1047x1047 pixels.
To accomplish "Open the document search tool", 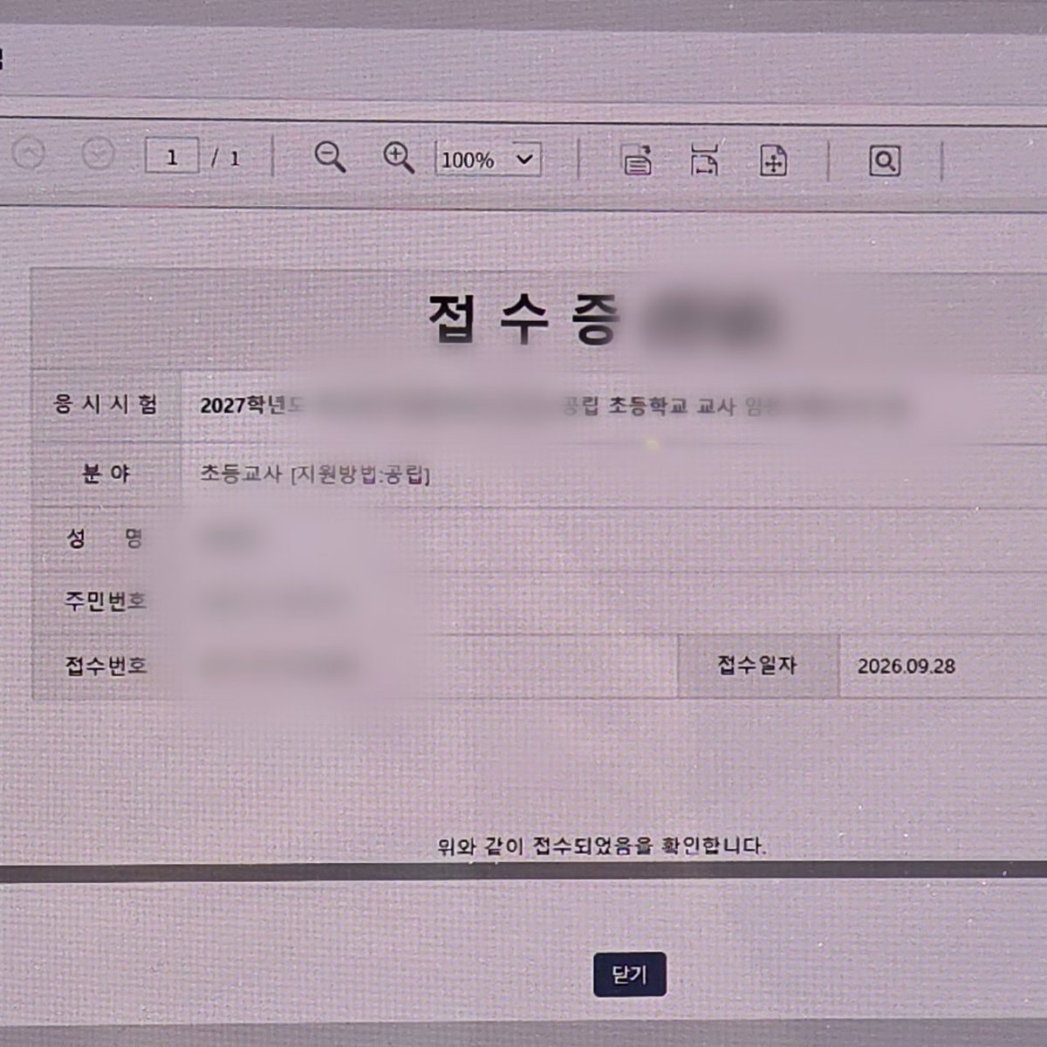I will point(885,161).
